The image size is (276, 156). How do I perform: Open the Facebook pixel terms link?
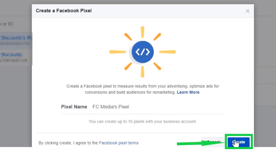click(x=118, y=143)
